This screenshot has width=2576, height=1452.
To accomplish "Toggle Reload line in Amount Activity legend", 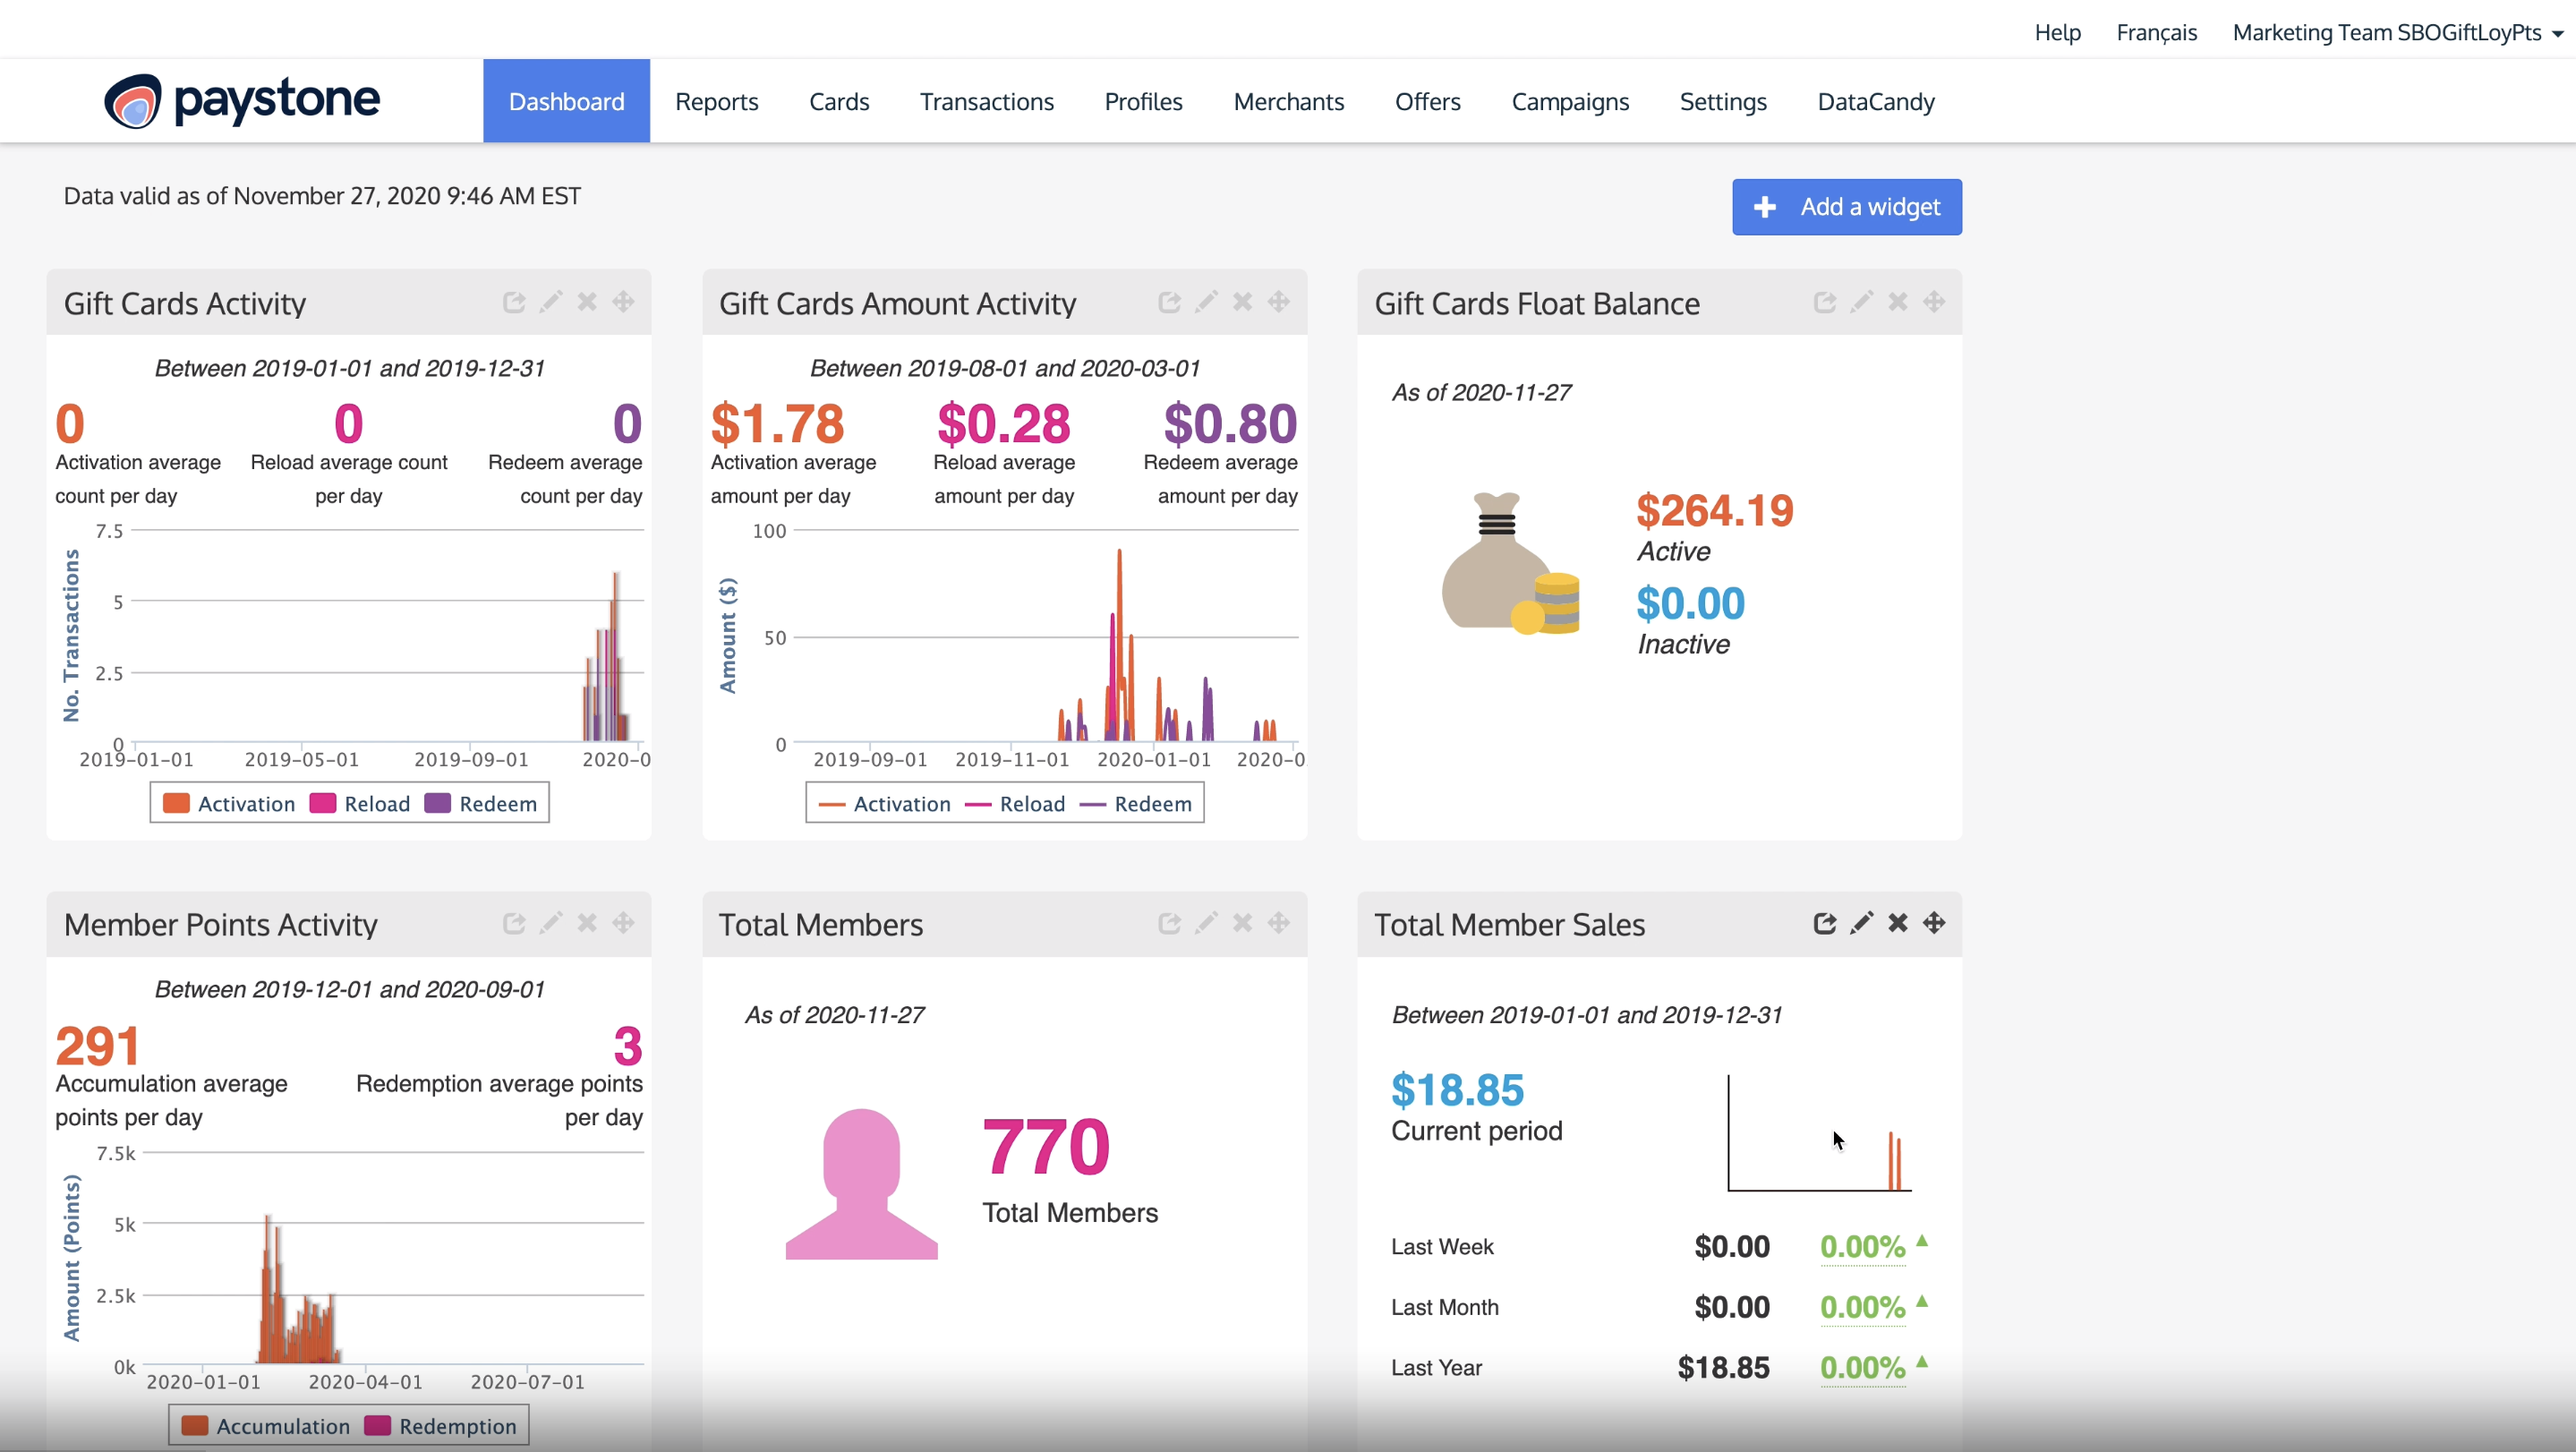I will 1031,804.
